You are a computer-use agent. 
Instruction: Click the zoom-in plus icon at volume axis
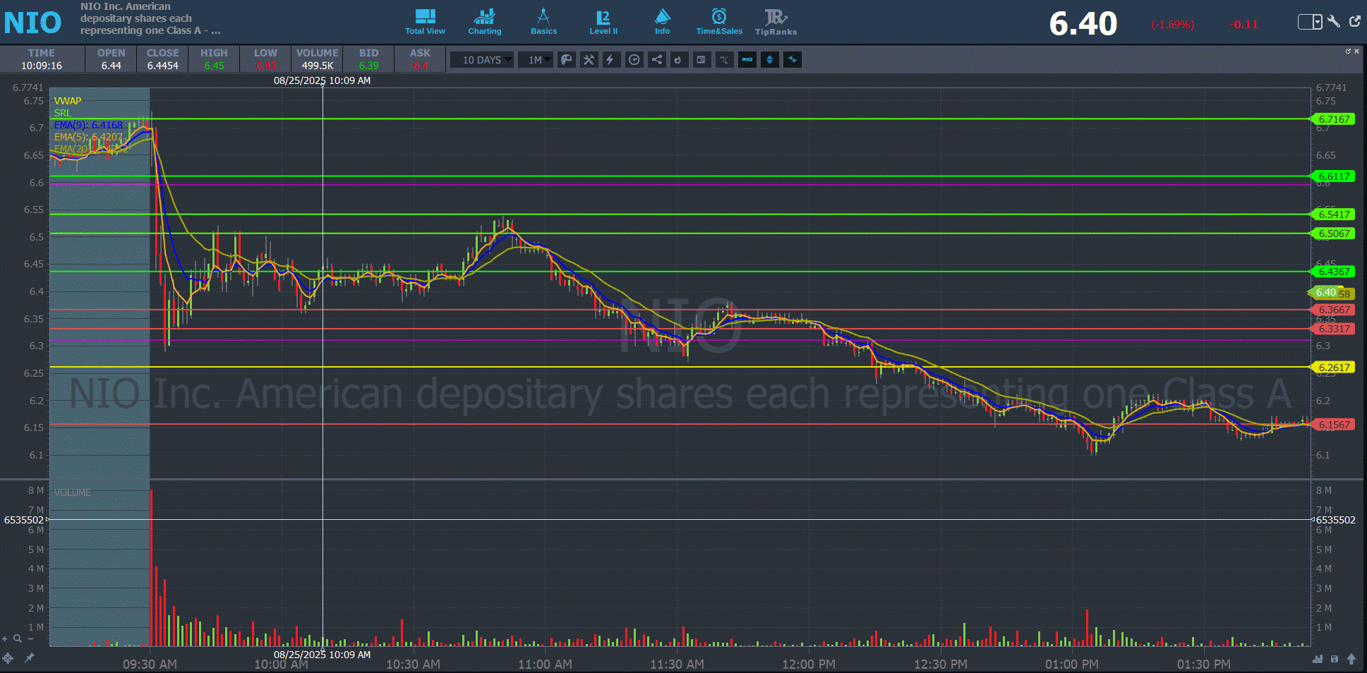(x=5, y=638)
